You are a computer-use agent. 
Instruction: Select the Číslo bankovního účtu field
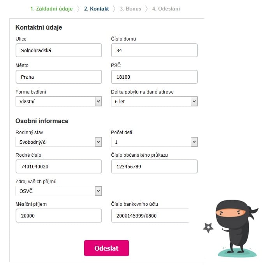point(150,216)
